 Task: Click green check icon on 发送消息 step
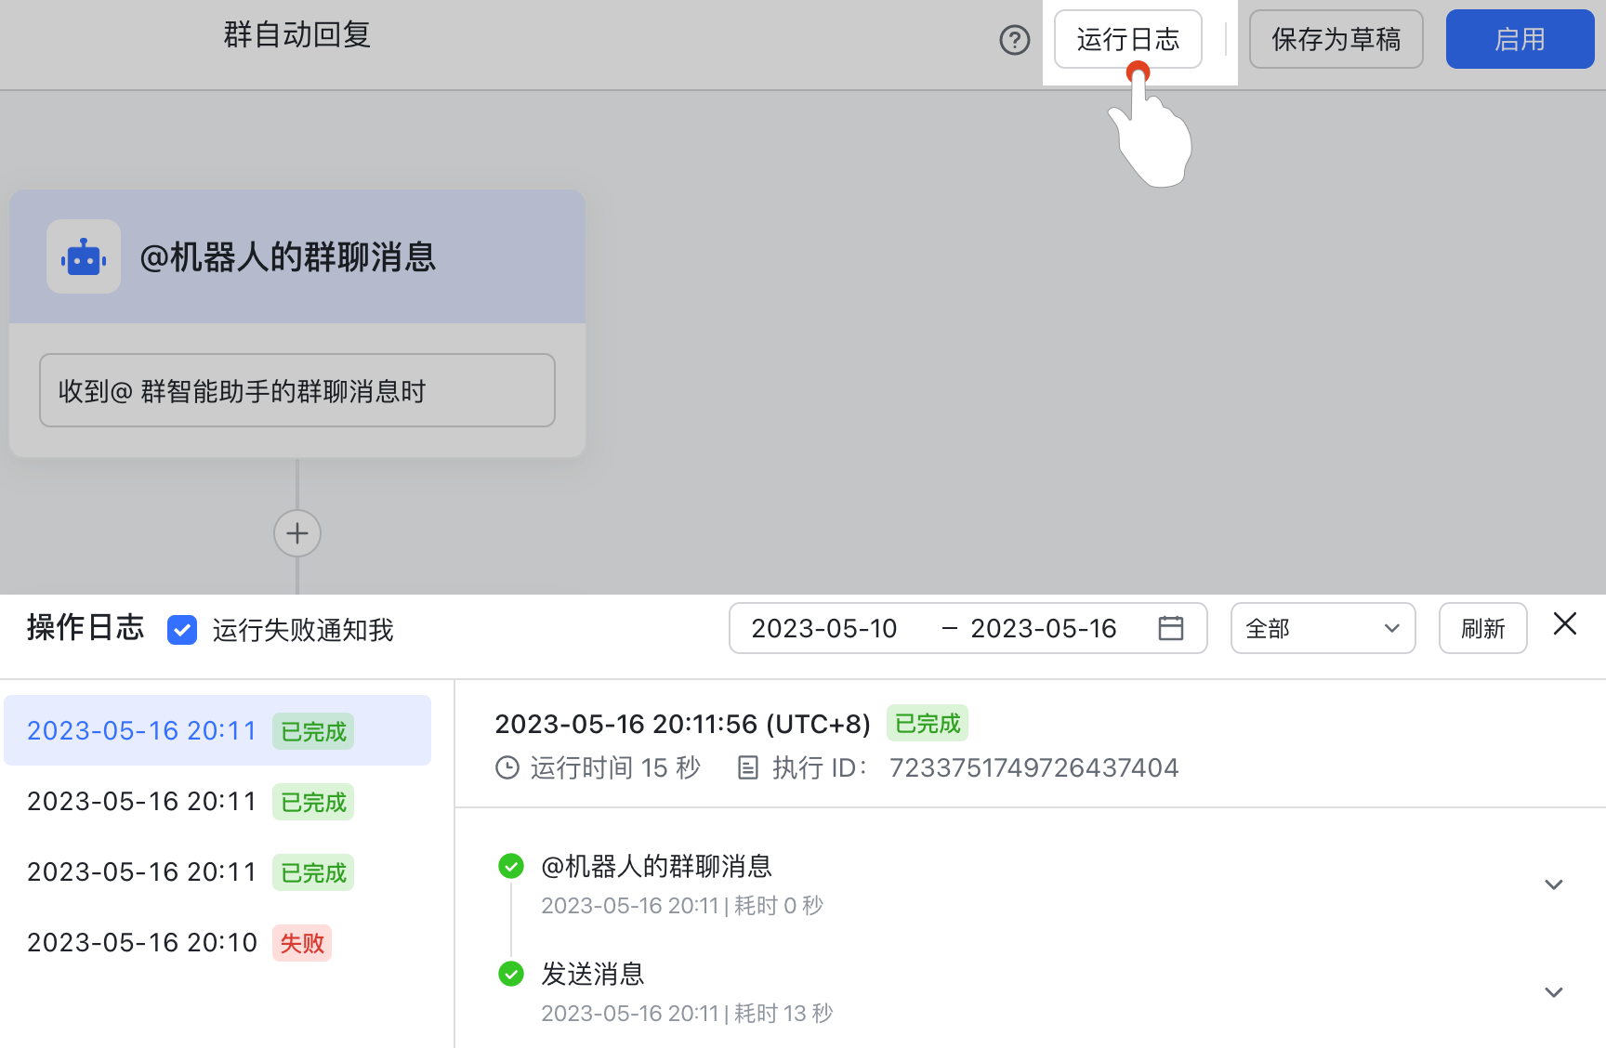pos(510,974)
